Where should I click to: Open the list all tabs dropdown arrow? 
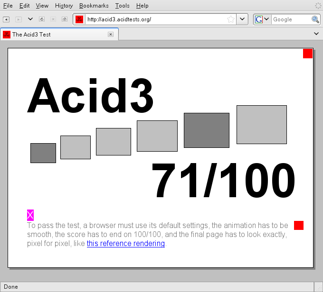point(316,34)
